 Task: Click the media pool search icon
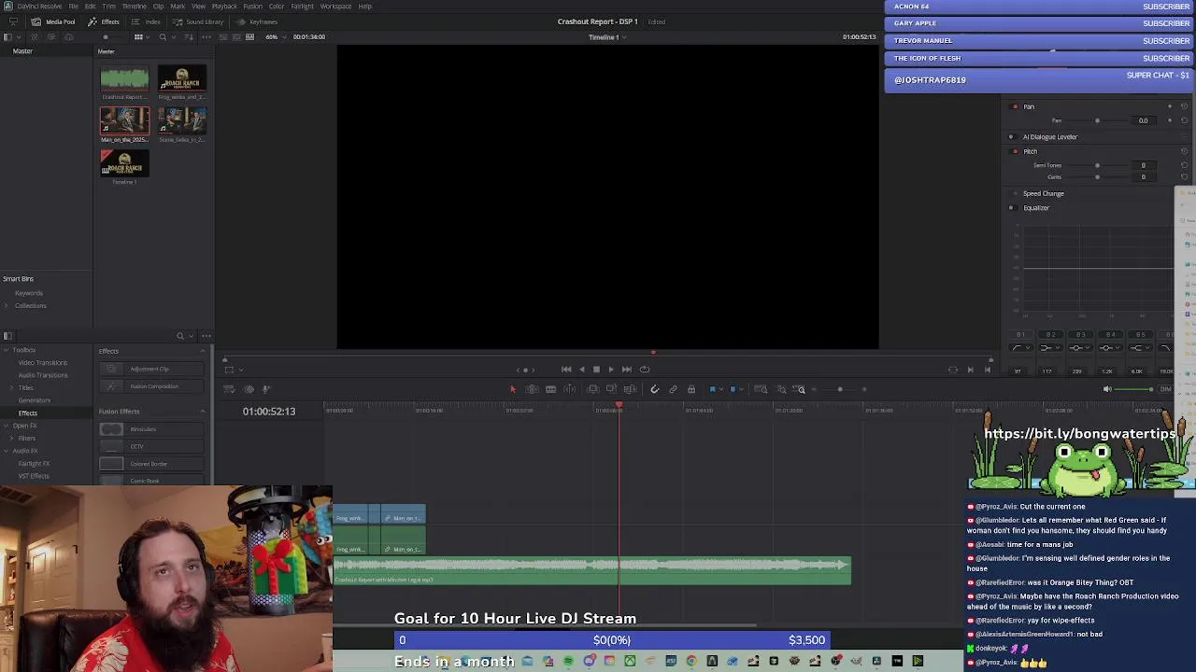pos(163,37)
